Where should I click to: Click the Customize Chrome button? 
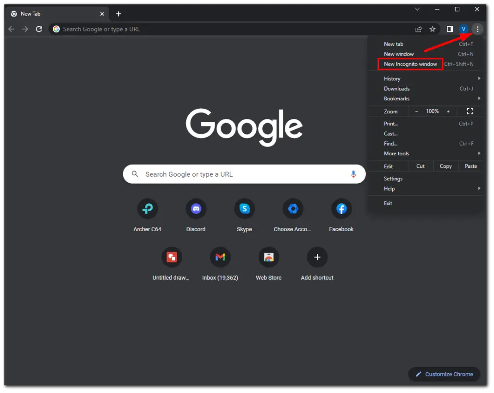pos(444,374)
